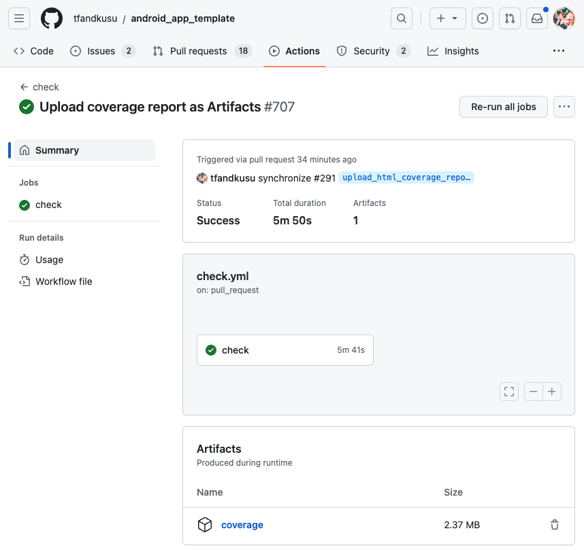Delete the coverage artifact with trash icon

[555, 525]
